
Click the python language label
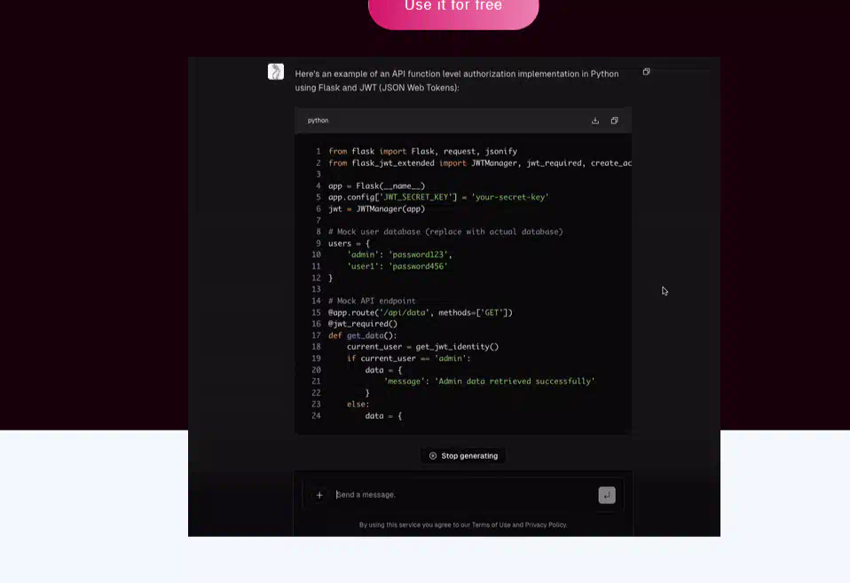click(x=318, y=121)
